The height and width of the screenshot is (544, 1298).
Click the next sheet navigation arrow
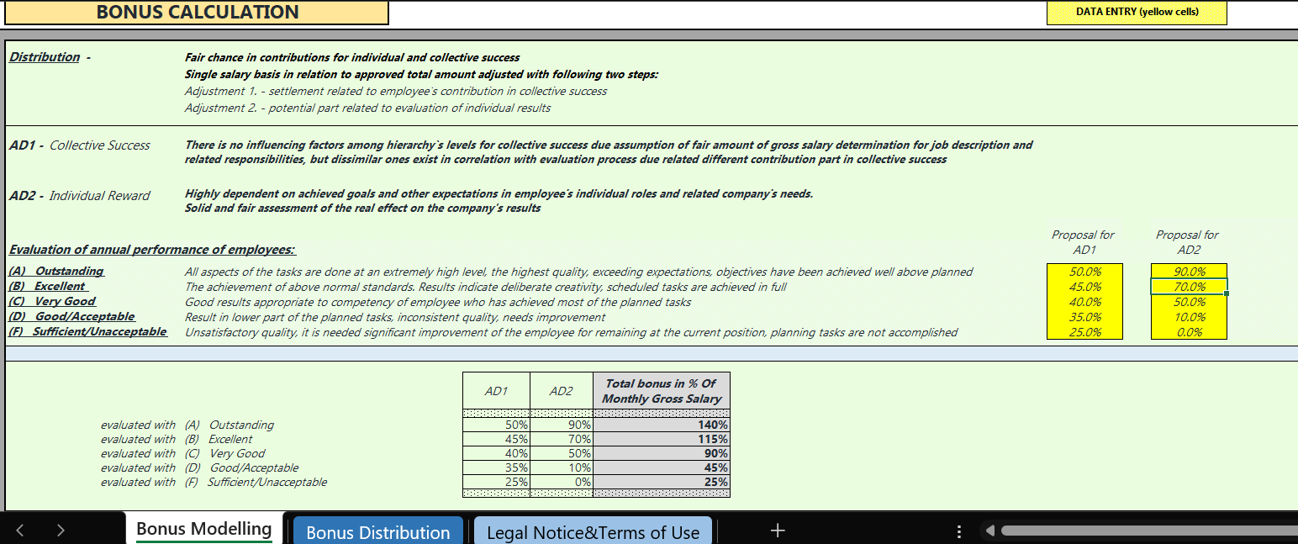[61, 531]
